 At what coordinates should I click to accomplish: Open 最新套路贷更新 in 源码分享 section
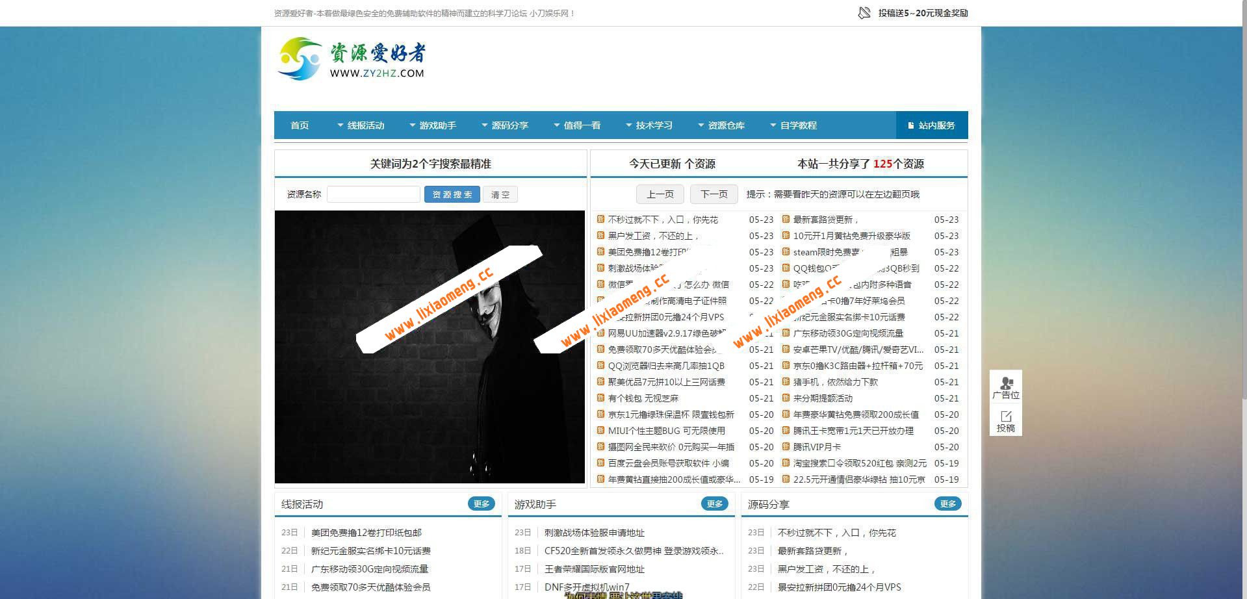point(813,551)
